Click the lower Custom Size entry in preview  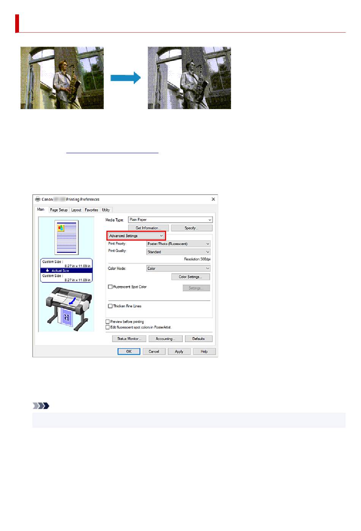(66, 278)
